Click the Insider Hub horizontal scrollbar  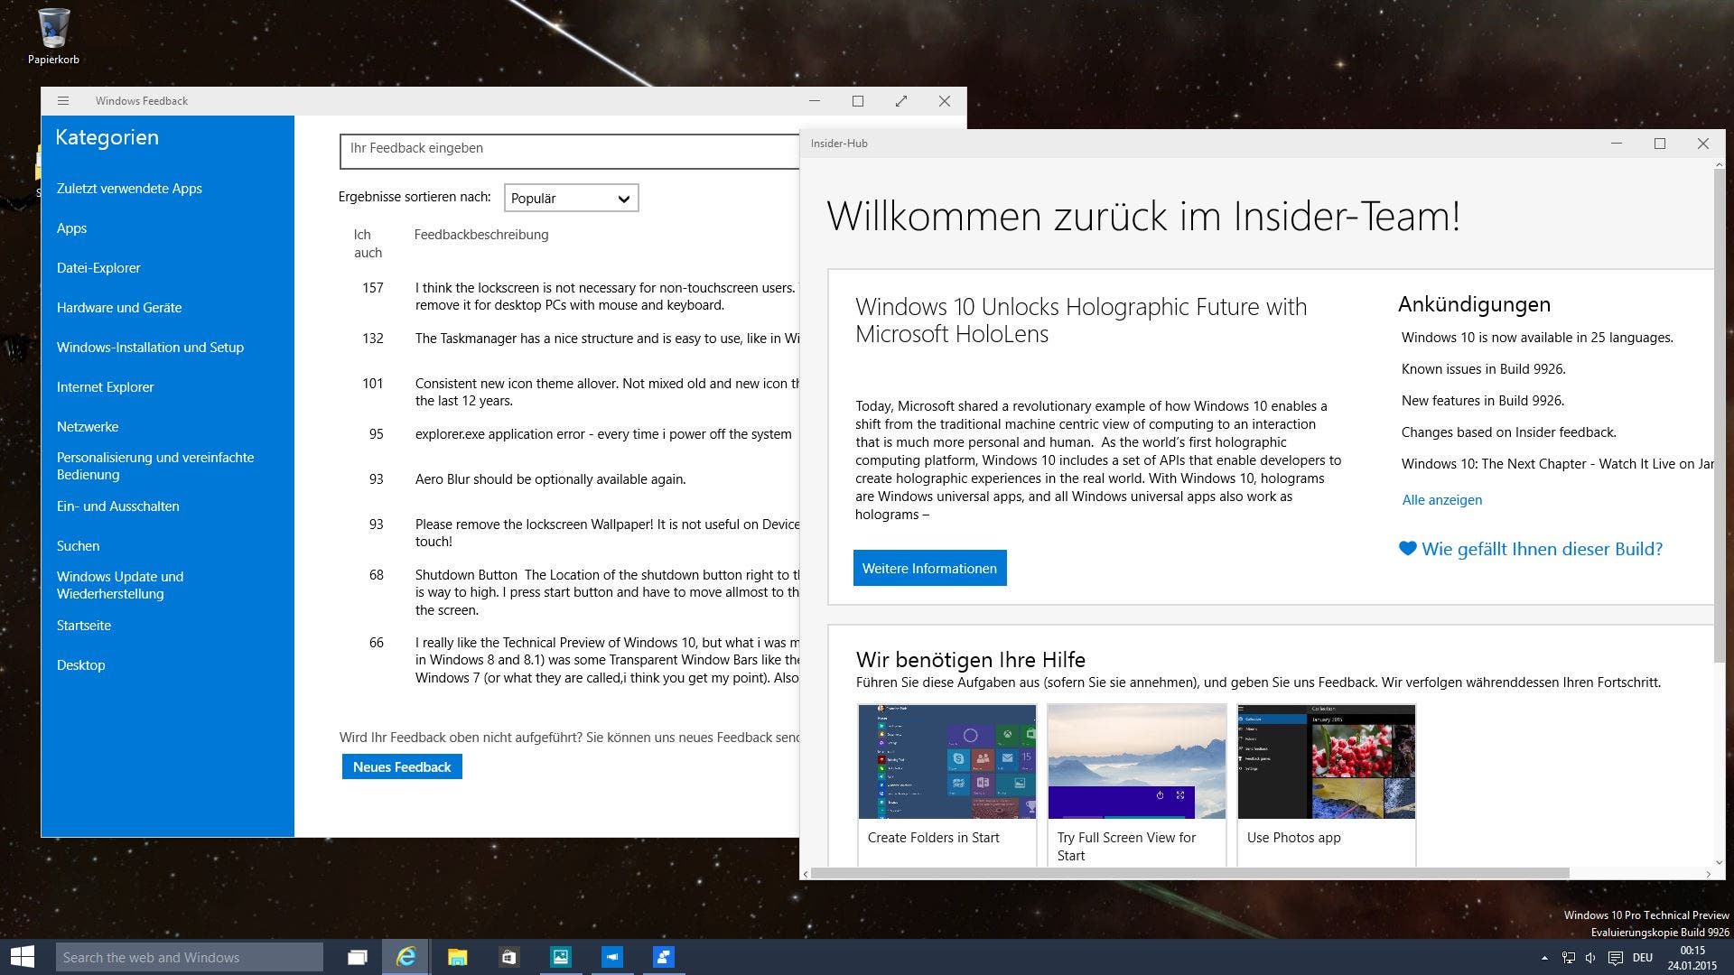pos(1190,873)
